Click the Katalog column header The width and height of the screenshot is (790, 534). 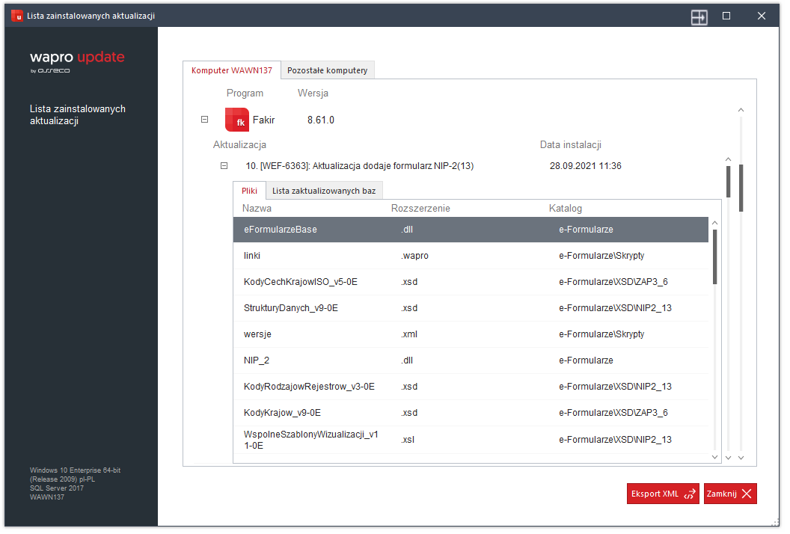click(566, 209)
